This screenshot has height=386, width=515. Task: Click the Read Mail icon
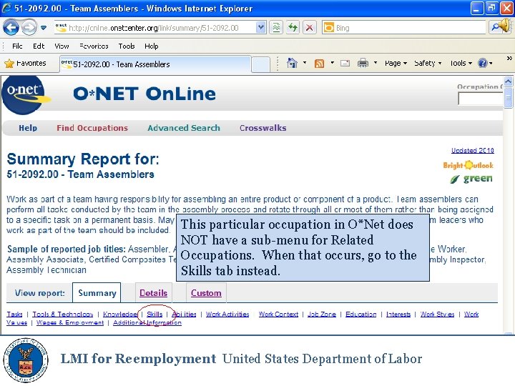tap(345, 63)
